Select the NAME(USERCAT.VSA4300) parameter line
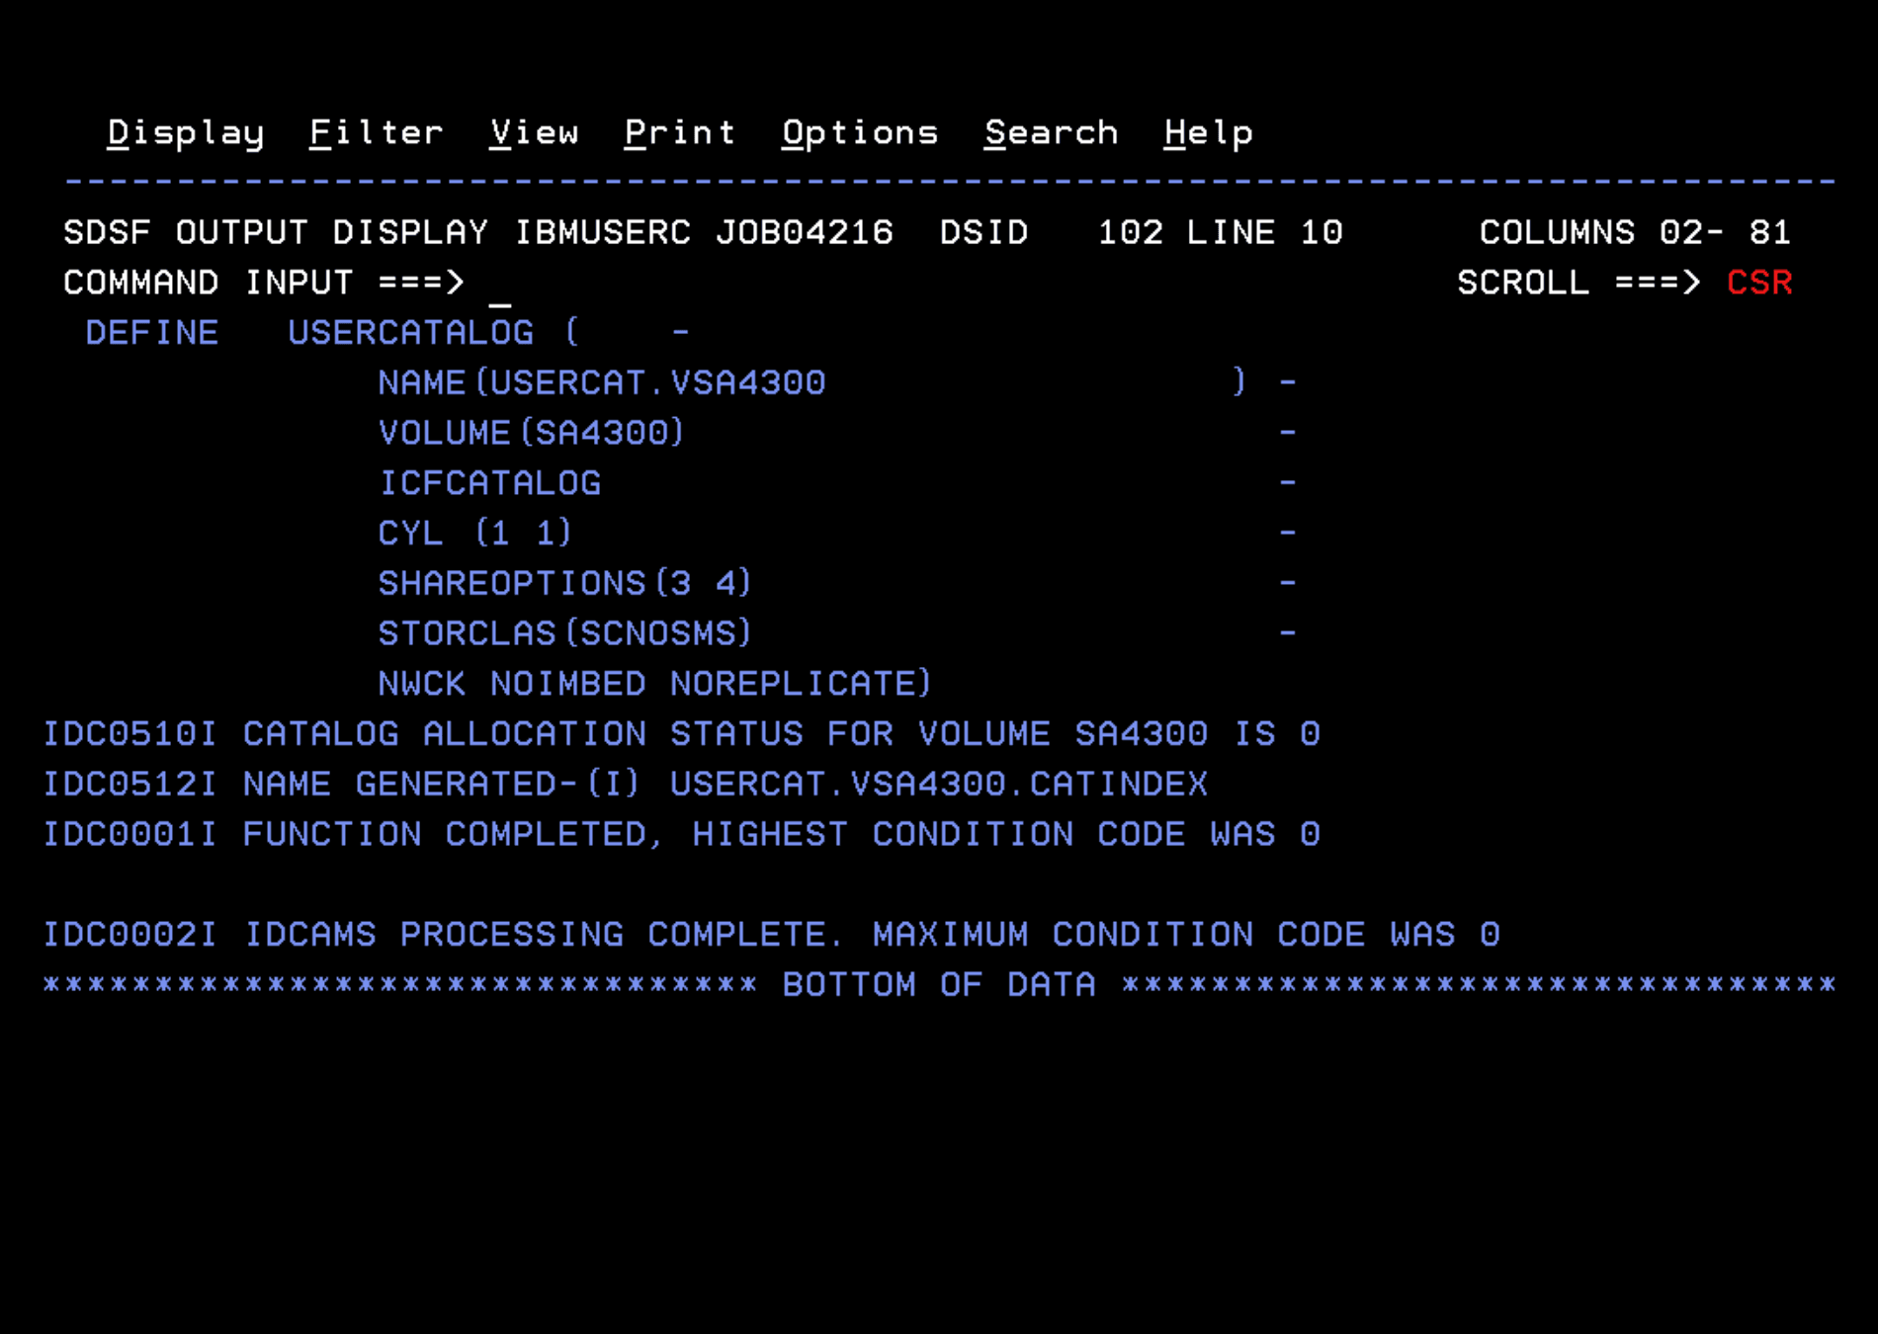 pyautogui.click(x=603, y=382)
